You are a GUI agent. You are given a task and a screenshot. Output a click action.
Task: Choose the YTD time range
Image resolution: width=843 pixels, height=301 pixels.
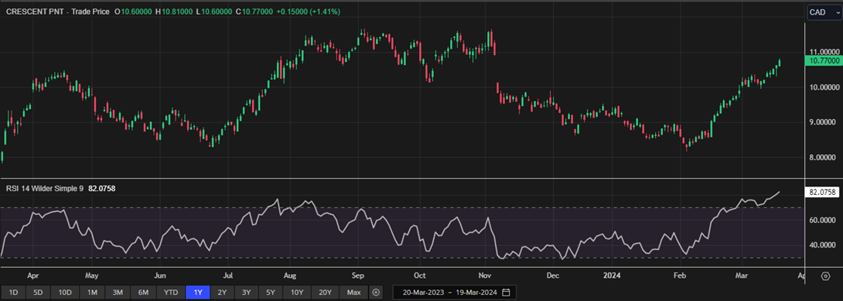pyautogui.click(x=170, y=292)
